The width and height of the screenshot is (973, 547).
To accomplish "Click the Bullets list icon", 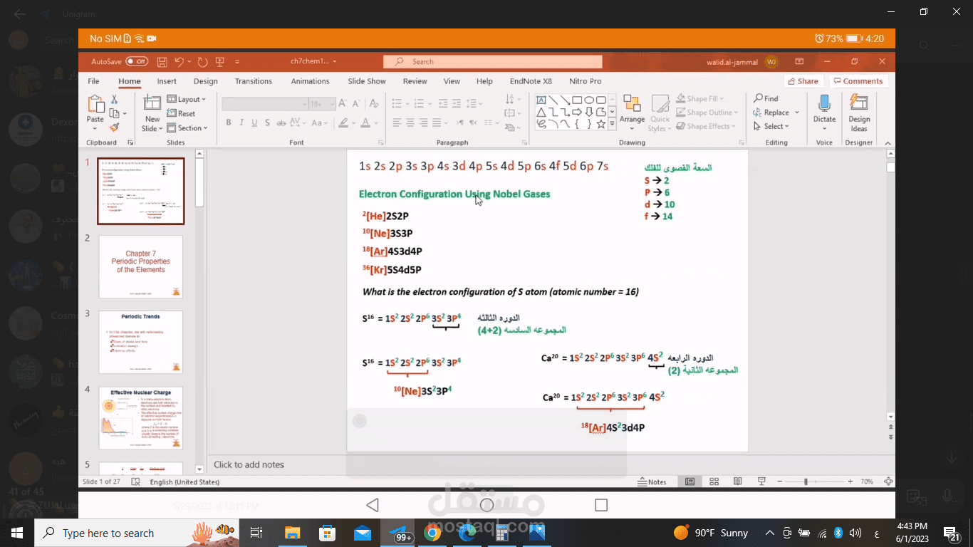I will click(x=397, y=104).
